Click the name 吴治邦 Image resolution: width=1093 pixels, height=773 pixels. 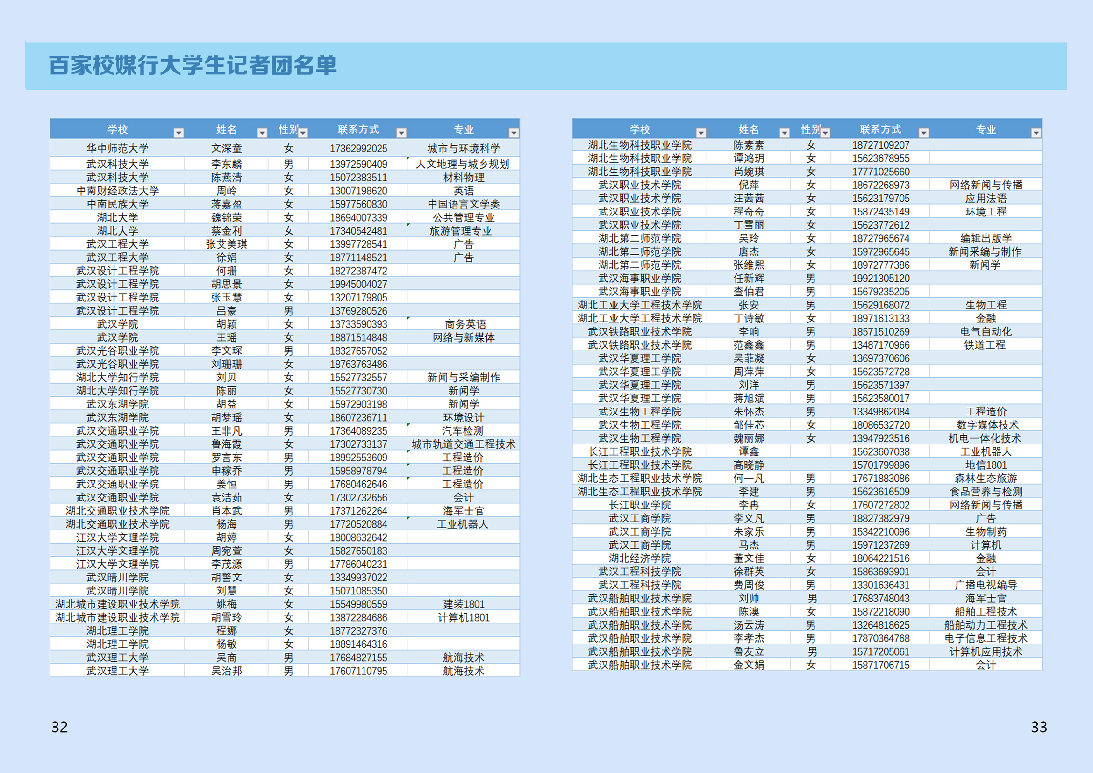pyautogui.click(x=227, y=670)
